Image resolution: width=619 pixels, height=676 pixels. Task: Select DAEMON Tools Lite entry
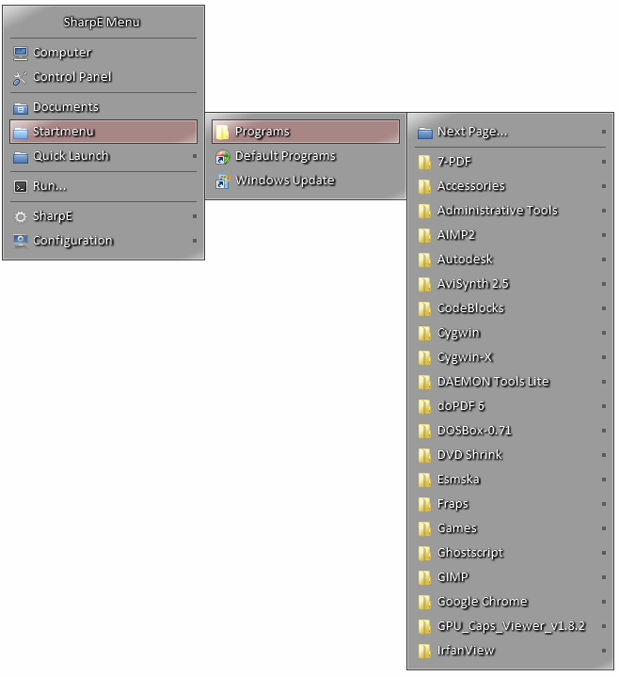tap(510, 382)
